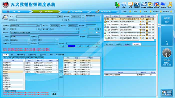Image resolution: width=175 pixels, height=98 pixels.
Task: Click the highlighted dark blue level button
Action: click(x=71, y=46)
